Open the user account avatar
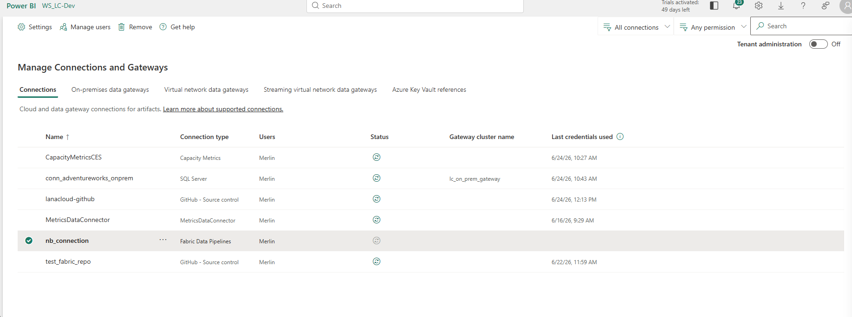 (x=846, y=6)
